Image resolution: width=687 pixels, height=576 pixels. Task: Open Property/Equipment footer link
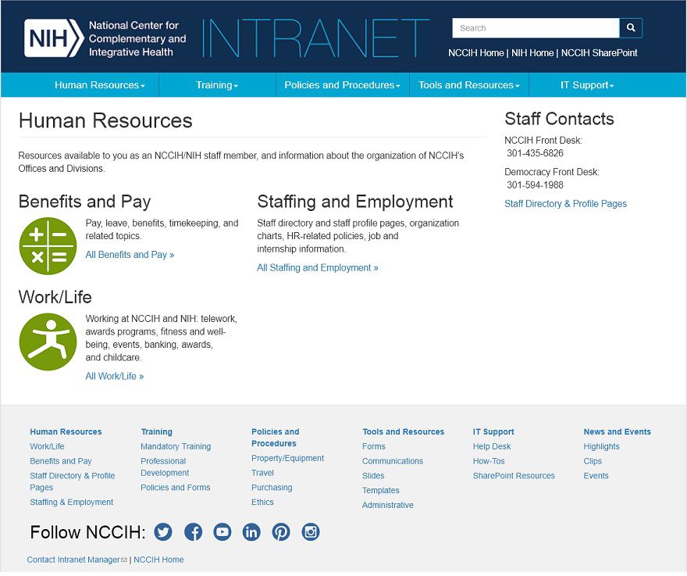(287, 458)
